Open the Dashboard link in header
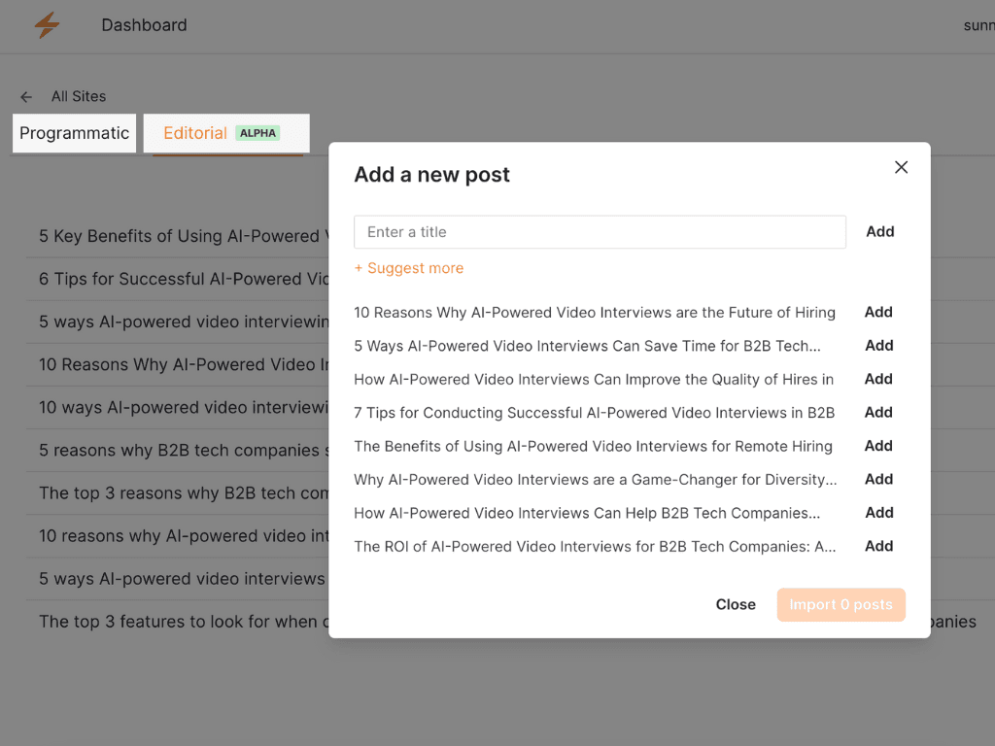This screenshot has width=995, height=746. (144, 25)
